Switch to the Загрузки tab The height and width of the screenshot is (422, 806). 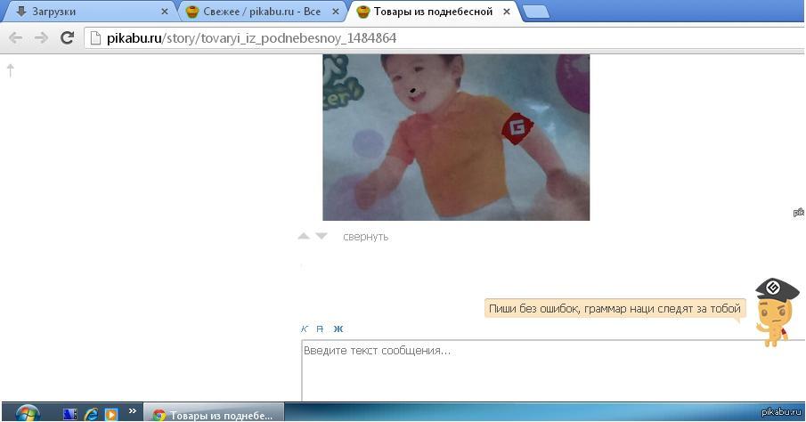(x=85, y=12)
